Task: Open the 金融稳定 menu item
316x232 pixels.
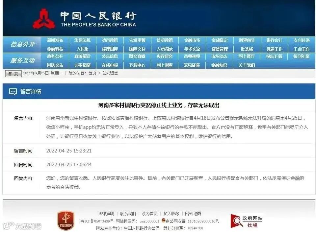Action: (x=220, y=40)
